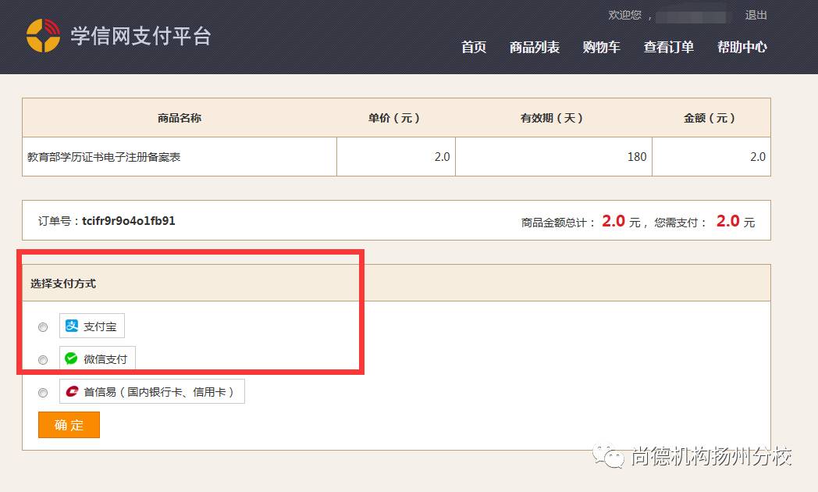This screenshot has height=492, width=818.
Task: Click the orange 确定 button
Action: (69, 425)
